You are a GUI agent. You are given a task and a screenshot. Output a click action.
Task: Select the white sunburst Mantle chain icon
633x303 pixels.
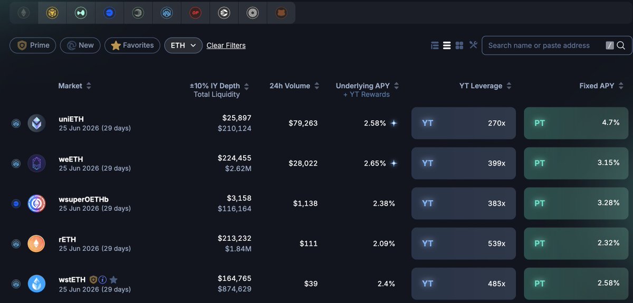pos(252,13)
